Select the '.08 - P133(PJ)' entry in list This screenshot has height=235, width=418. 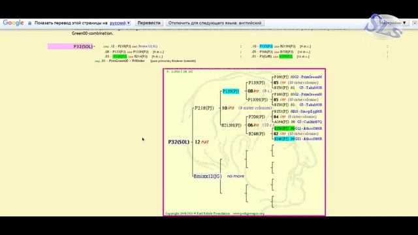pyautogui.click(x=115, y=52)
